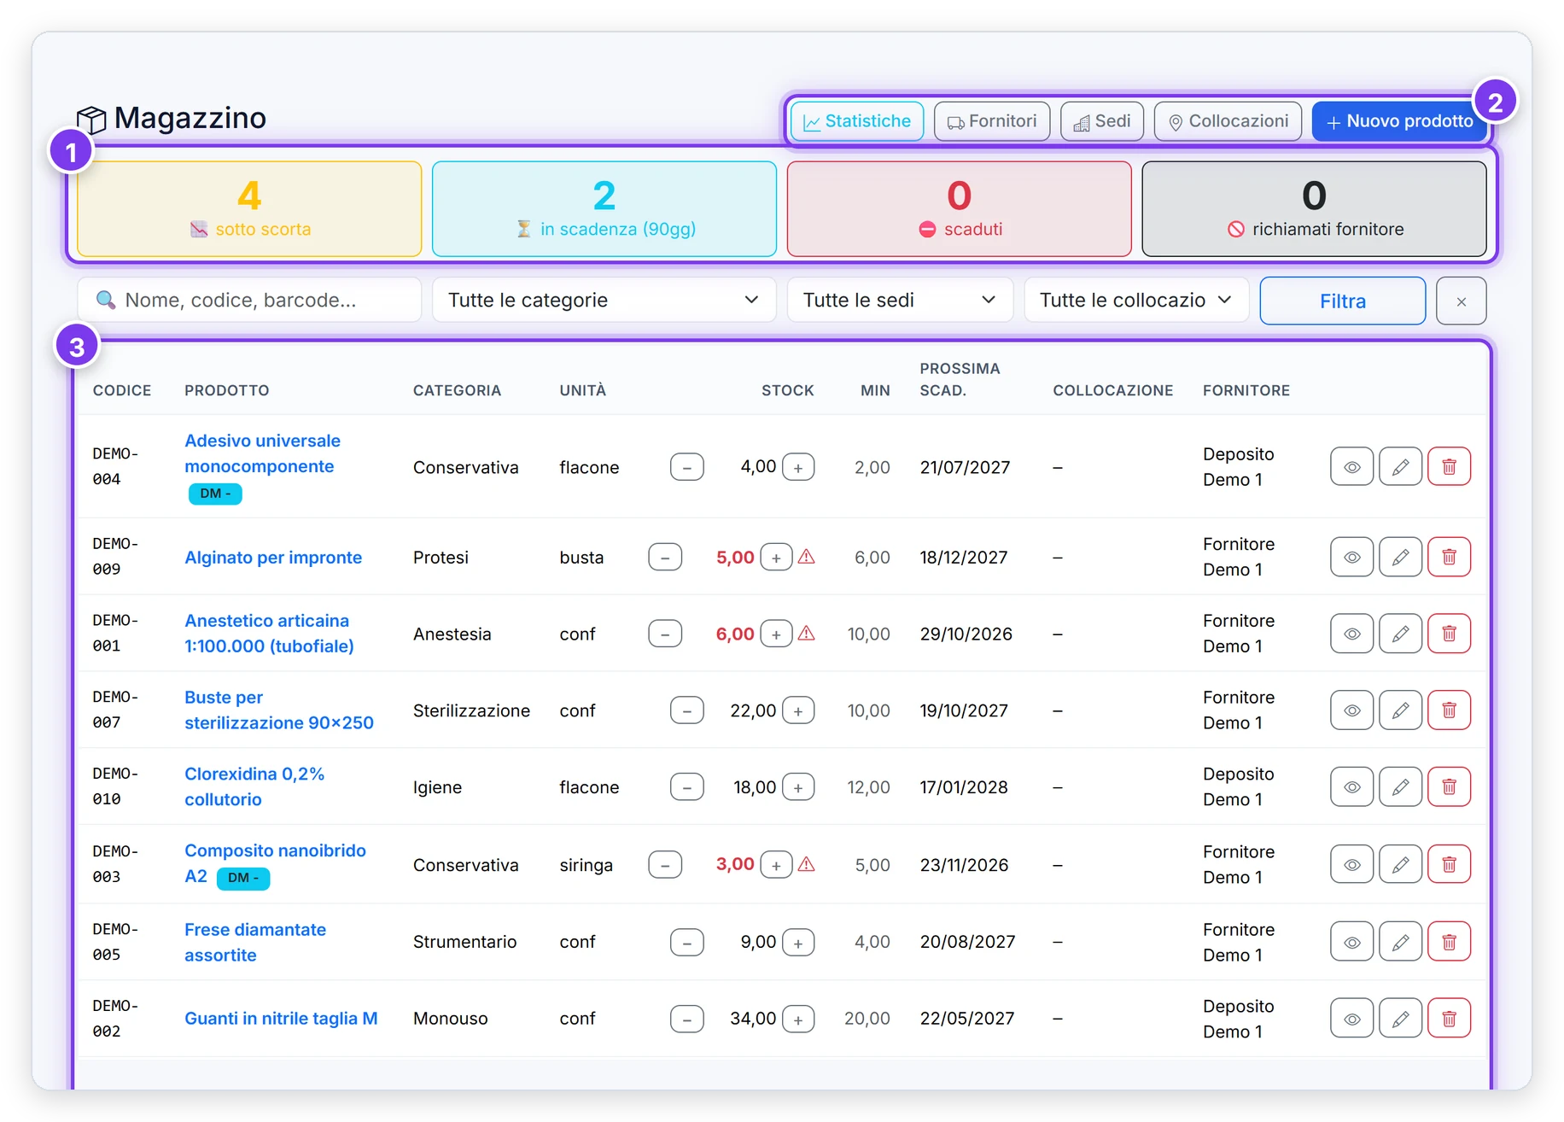Screen dimensions: 1564x1122
Task: Decrease stock of Anestetico articaina
Action: point(664,634)
